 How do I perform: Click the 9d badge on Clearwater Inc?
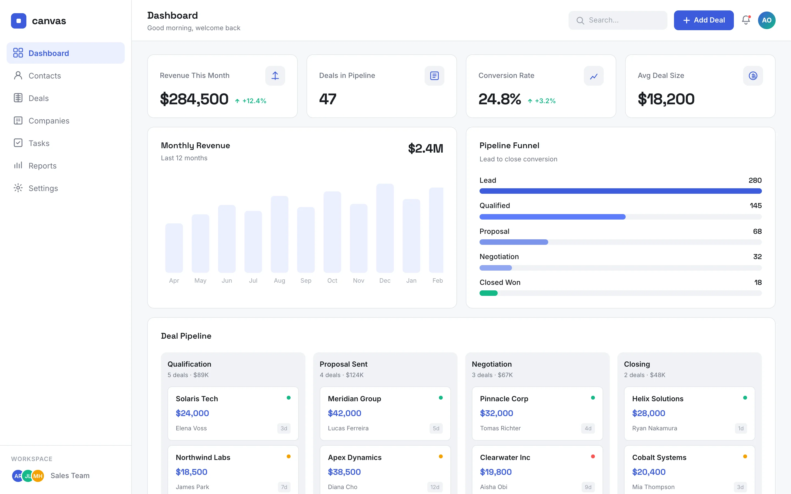point(588,487)
